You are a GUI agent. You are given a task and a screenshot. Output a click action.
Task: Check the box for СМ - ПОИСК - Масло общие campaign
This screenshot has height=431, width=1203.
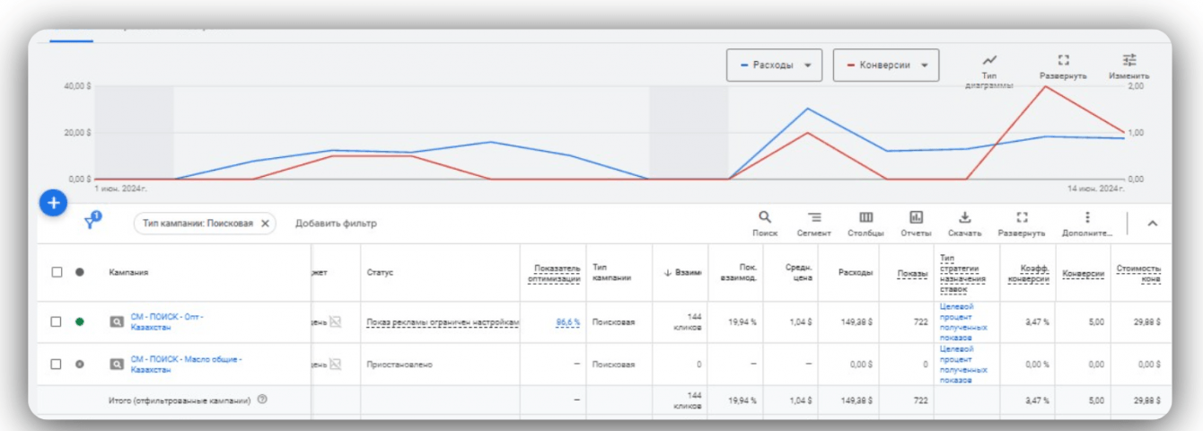coord(57,365)
